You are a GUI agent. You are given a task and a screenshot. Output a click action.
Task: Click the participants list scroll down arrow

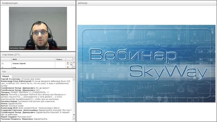pos(74,67)
